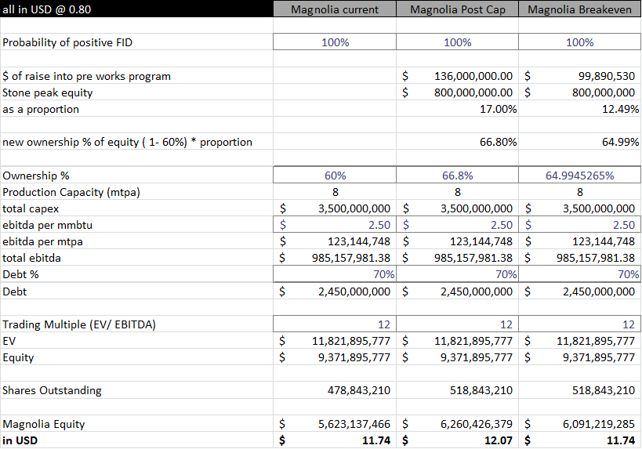Select the production capacity 8 under Magnolia Breakeven
Viewport: 642px width, 449px height.
click(580, 192)
